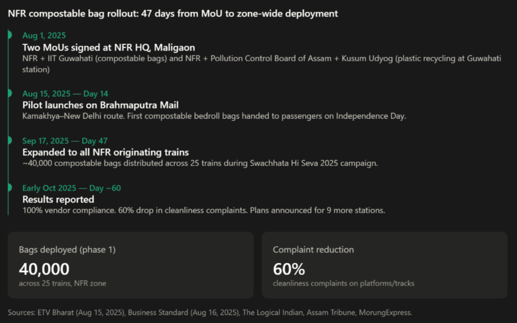Open "Two MoUs signed at NFR HQ" heading
The image size is (517, 323).
pyautogui.click(x=108, y=48)
